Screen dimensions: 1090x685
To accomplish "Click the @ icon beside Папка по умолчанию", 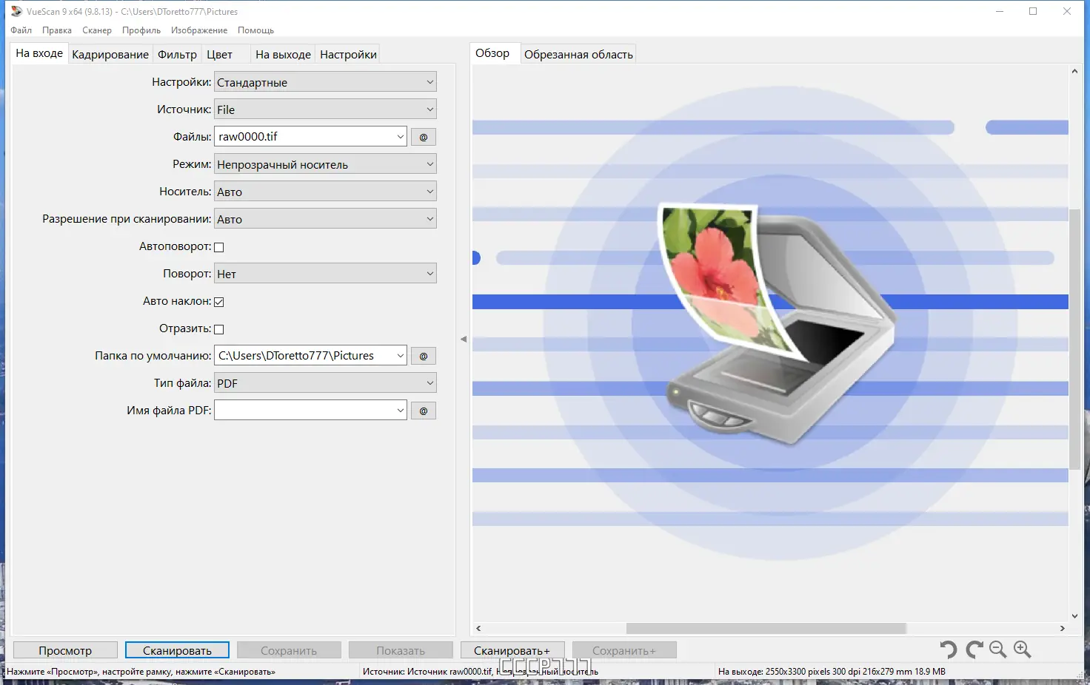I will click(423, 356).
